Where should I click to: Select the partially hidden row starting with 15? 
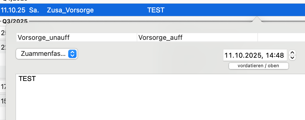click(3, 101)
